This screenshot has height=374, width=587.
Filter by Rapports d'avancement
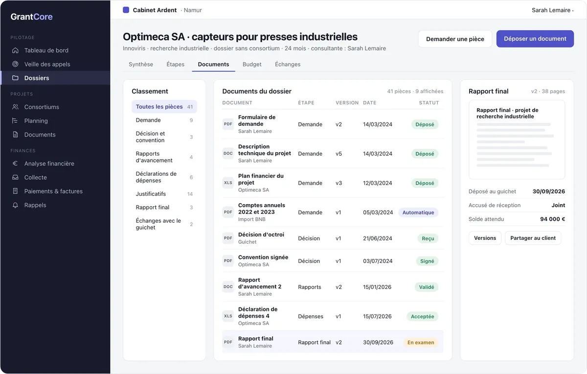(x=164, y=157)
